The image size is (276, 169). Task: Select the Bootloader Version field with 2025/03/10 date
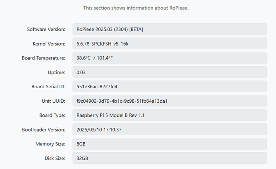170,129
